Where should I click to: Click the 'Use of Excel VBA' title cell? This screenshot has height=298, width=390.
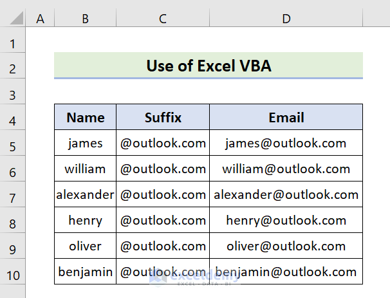[209, 66]
